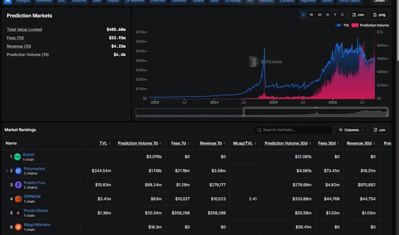The height and width of the screenshot is (235, 399).
Task: Click the Polymarket logo icon
Action: [x=18, y=171]
